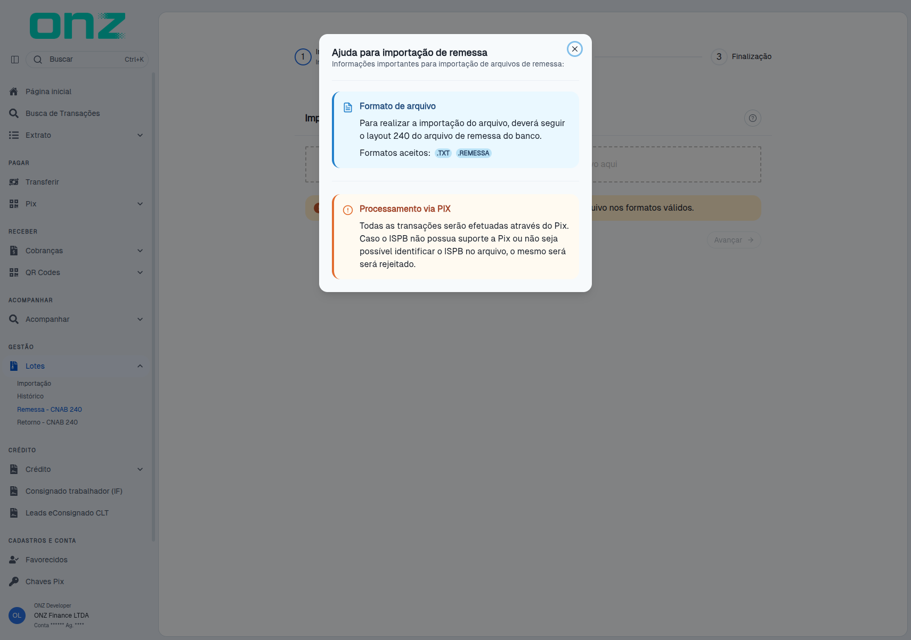Click the Processamento via PIX heading
The image size is (911, 640).
click(405, 209)
